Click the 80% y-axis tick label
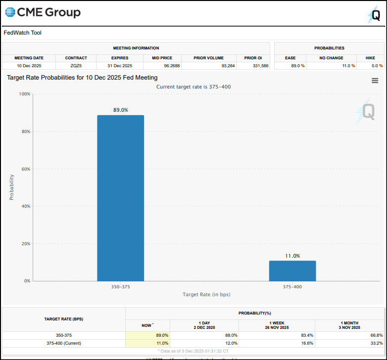This screenshot has width=387, height=360. point(26,132)
